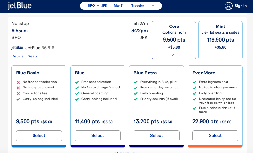The width and height of the screenshot is (253, 153).
Task: Click the 9,500 pts price in Blue Basic card
Action: tap(27, 121)
